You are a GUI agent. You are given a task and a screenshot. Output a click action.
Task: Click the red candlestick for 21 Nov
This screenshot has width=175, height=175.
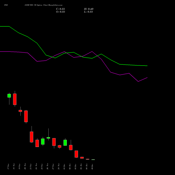[31, 137]
